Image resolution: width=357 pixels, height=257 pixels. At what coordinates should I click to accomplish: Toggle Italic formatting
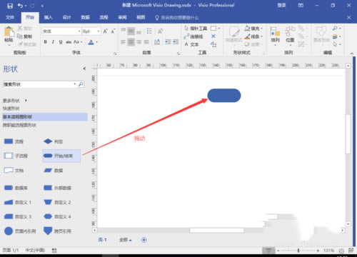(x=53, y=42)
